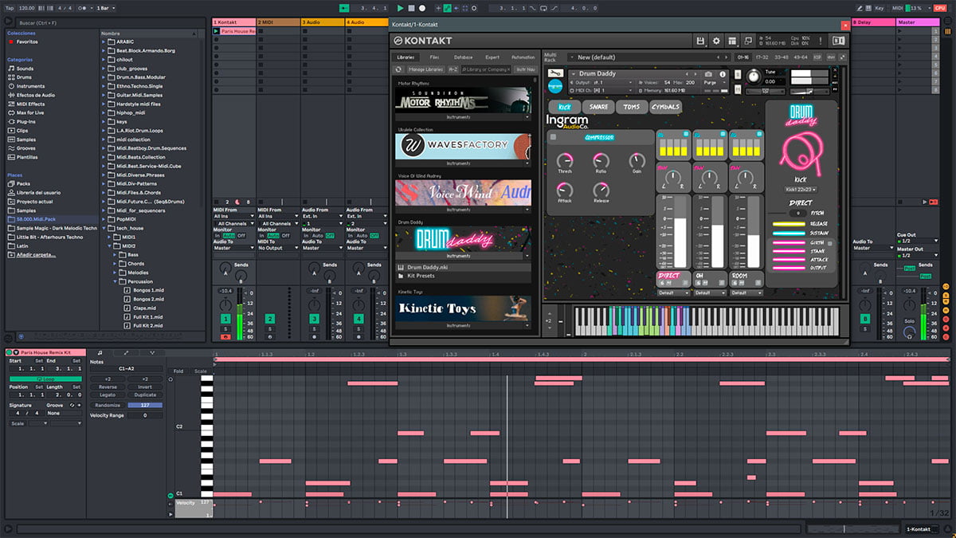
Task: Toggle the Loop switch in clip view
Action: click(45, 378)
